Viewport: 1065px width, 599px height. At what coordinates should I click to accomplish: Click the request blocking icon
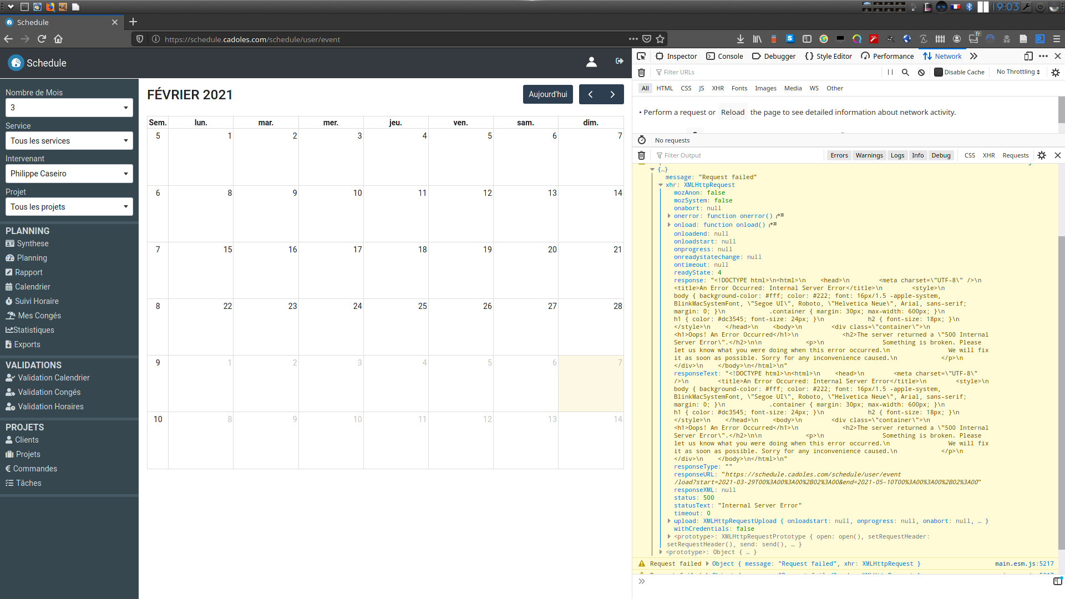click(x=921, y=72)
